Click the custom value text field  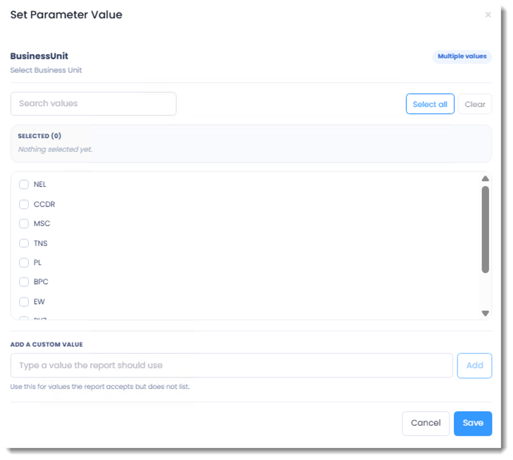(x=232, y=365)
